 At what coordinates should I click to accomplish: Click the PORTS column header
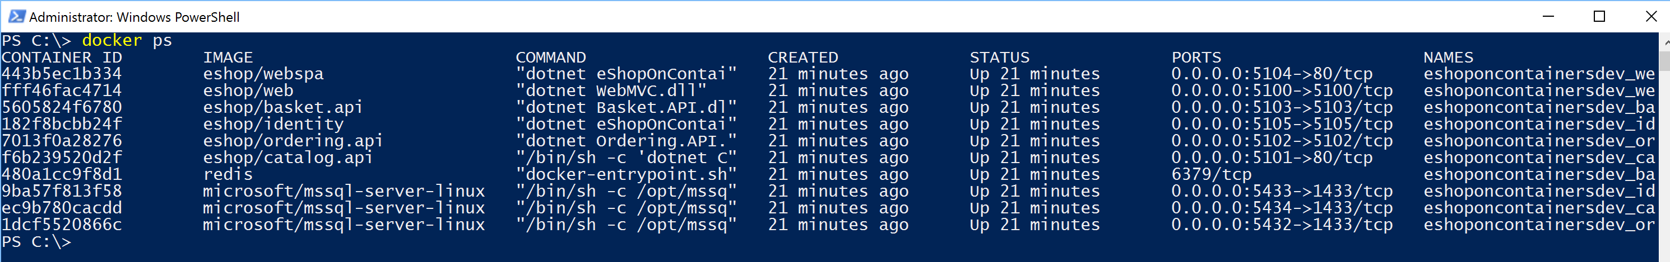click(x=1196, y=58)
